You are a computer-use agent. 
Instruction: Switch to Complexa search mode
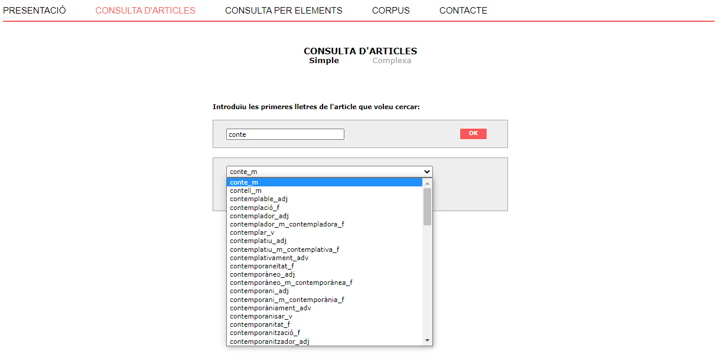391,61
